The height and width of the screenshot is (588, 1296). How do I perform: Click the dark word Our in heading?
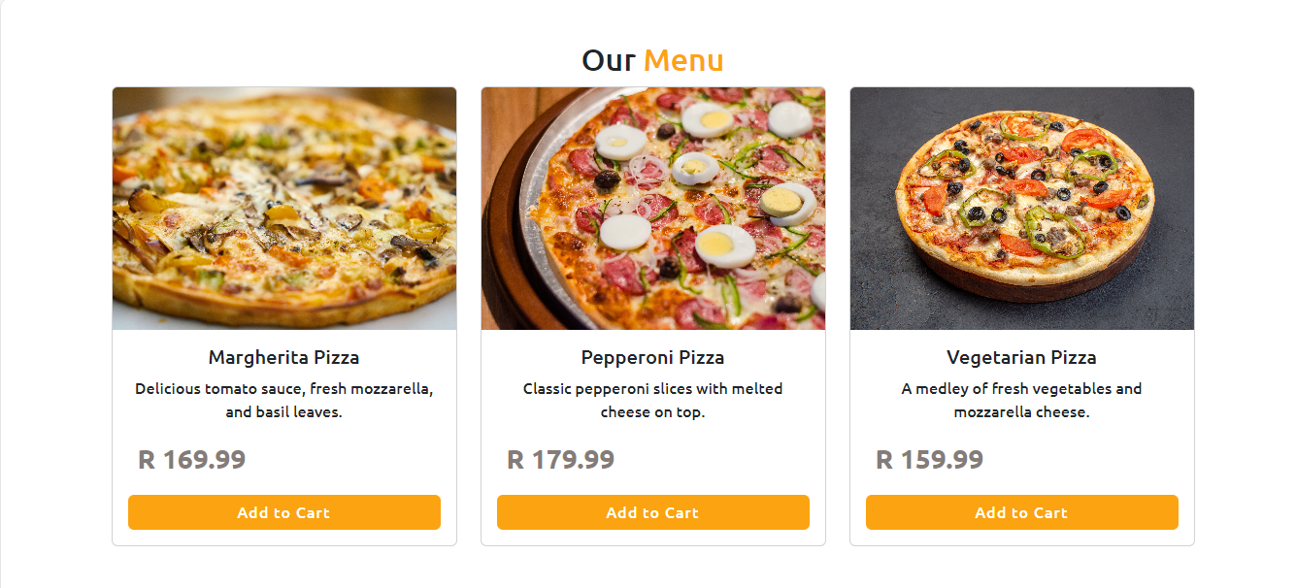pyautogui.click(x=609, y=60)
